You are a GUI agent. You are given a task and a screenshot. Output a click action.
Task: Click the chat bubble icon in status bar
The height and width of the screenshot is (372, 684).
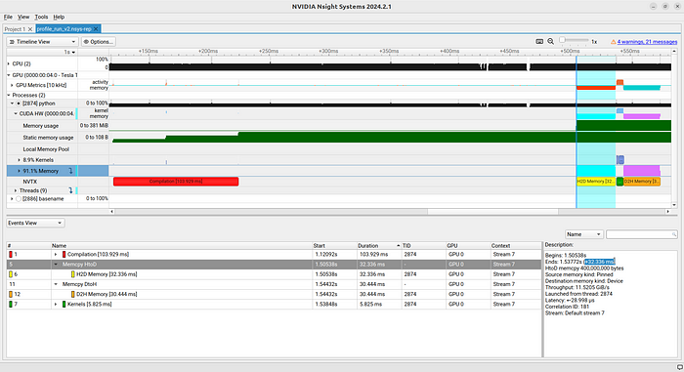point(680,367)
